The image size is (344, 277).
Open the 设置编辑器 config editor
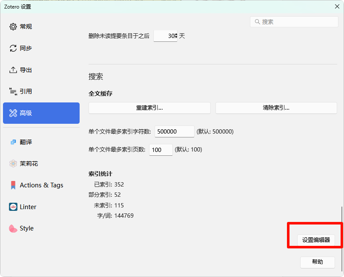pos(316,240)
